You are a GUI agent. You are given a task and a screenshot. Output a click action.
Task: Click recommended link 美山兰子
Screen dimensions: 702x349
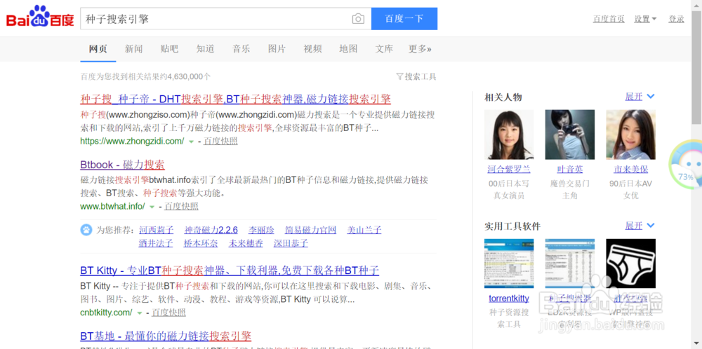pyautogui.click(x=364, y=231)
